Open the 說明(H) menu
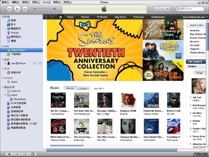209x157 pixels. 68,2
